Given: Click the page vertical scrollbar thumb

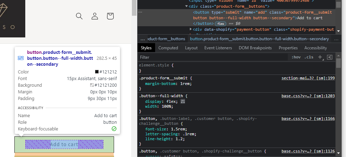Looking at the screenshot, I should click(x=134, y=8).
